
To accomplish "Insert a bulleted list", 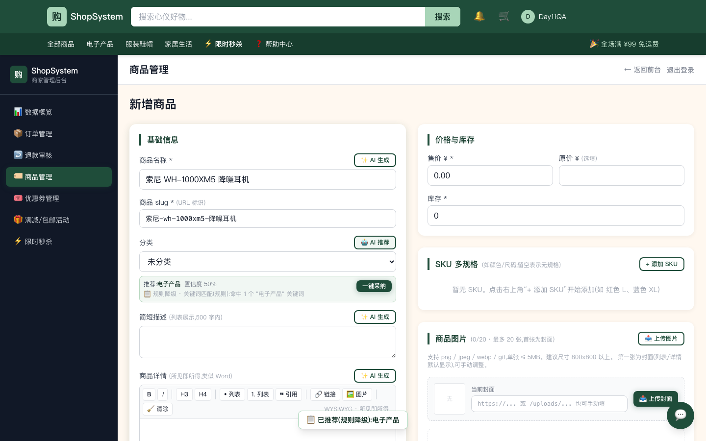I will (x=232, y=394).
